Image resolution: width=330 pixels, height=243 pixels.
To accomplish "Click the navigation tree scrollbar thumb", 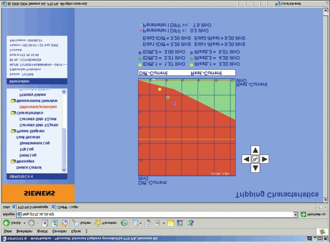I will 64,148.
